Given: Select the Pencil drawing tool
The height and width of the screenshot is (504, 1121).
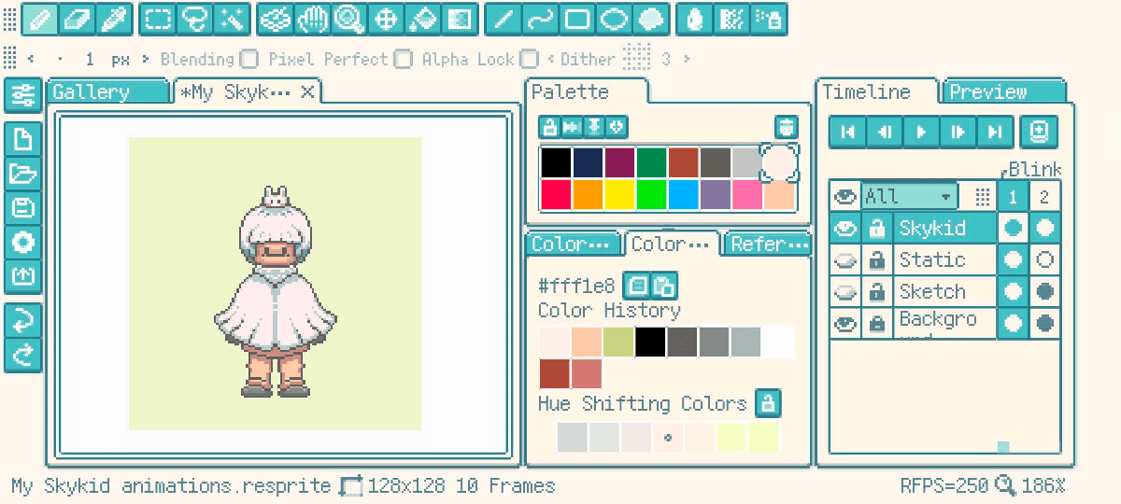Looking at the screenshot, I should coord(40,19).
